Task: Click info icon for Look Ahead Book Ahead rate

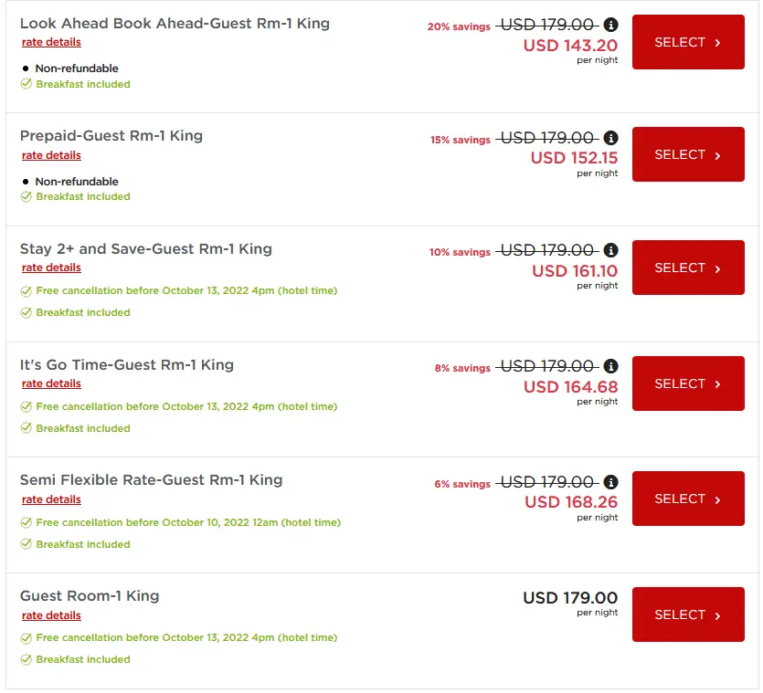Action: [611, 25]
